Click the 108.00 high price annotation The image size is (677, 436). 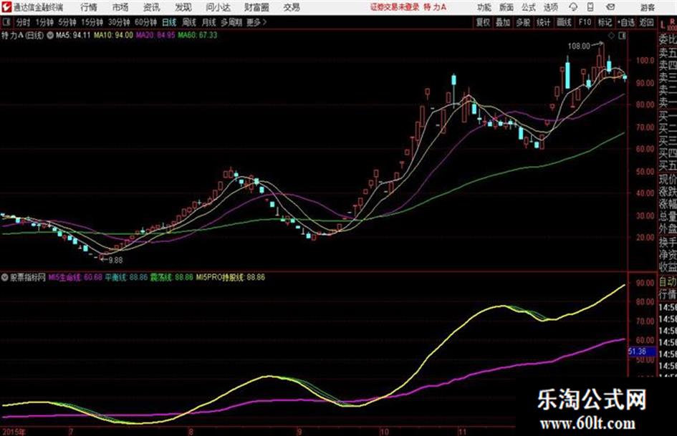pos(579,46)
